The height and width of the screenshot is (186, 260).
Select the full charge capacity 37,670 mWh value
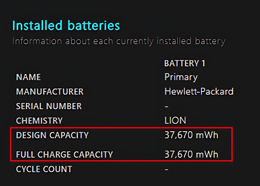(191, 154)
